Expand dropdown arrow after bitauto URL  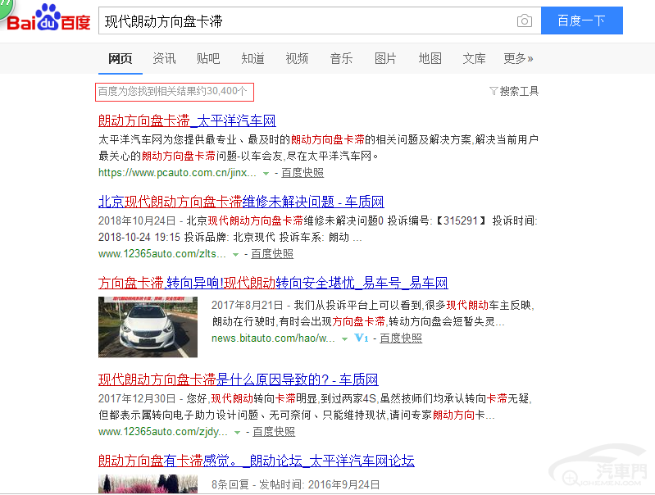[344, 338]
